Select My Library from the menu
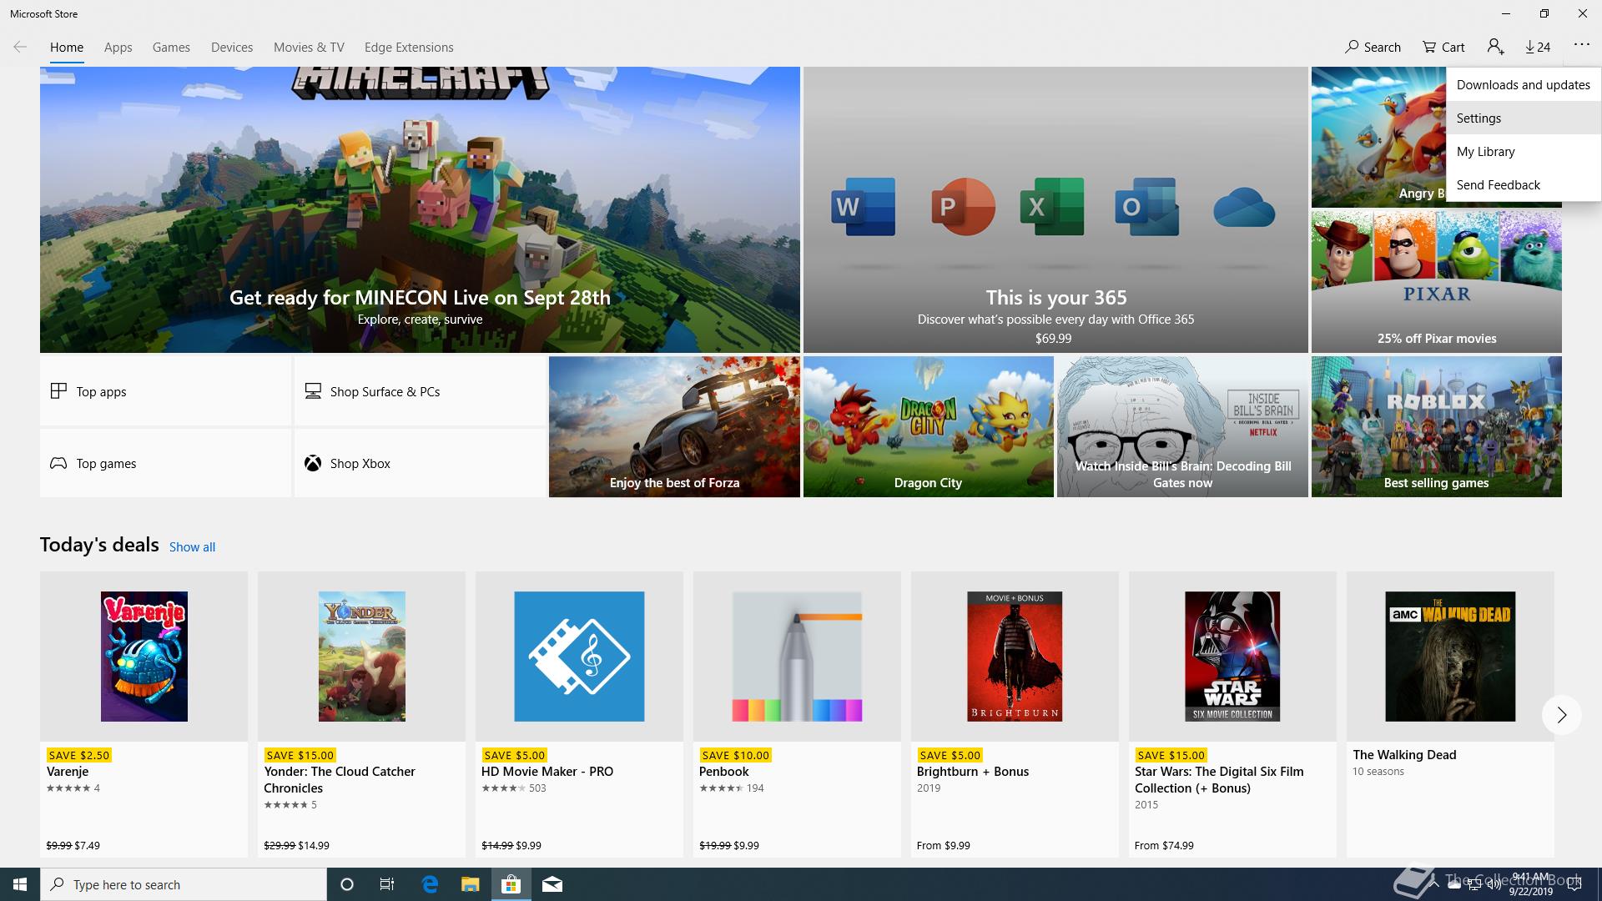 1524,151
